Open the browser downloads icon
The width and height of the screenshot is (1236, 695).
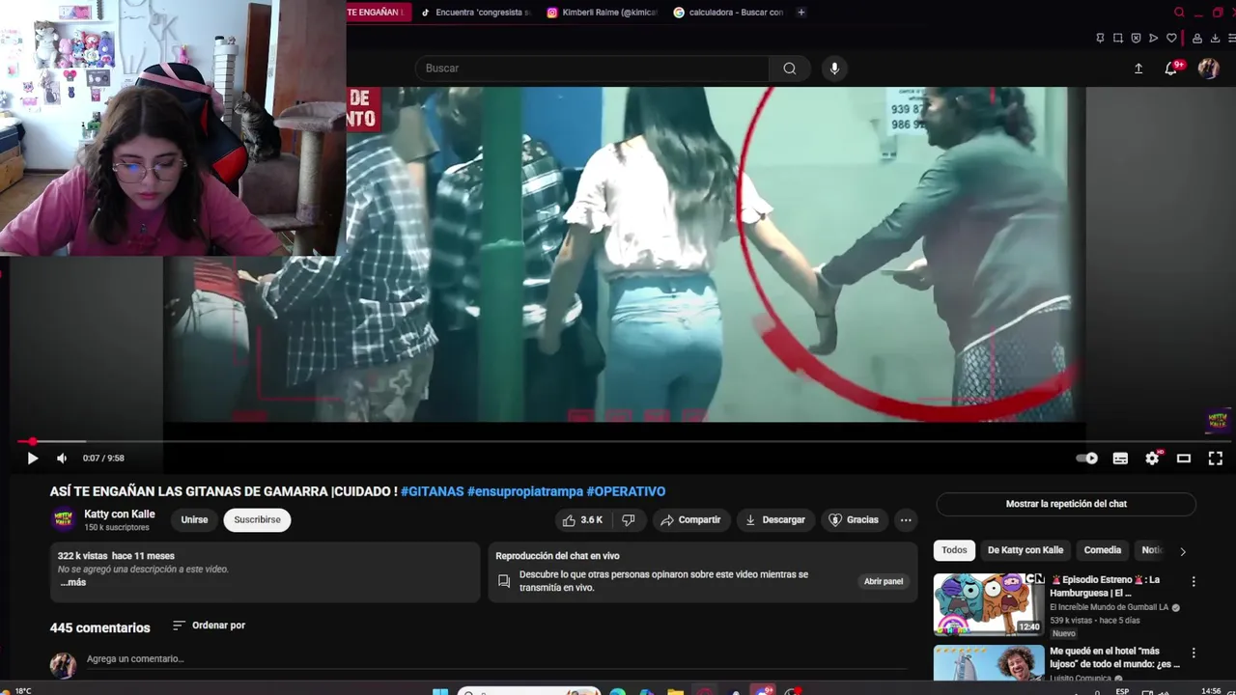1215,39
